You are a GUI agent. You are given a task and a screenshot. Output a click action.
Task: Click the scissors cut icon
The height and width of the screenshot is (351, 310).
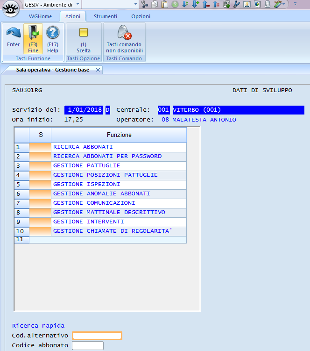[x=144, y=4]
